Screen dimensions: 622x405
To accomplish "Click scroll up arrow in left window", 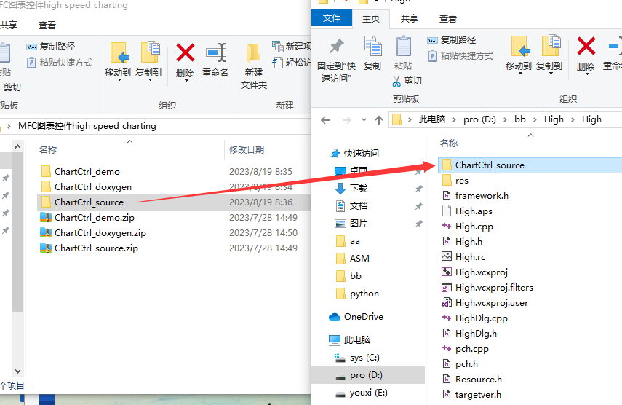I will pyautogui.click(x=18, y=147).
